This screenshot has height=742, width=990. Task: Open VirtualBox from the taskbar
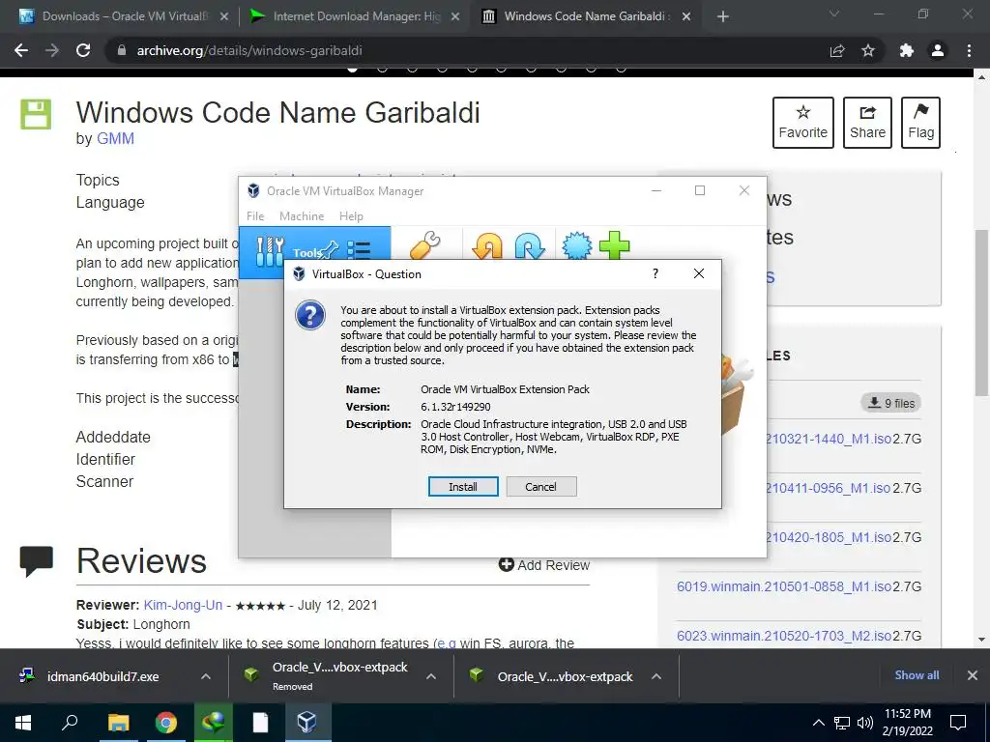coord(307,723)
